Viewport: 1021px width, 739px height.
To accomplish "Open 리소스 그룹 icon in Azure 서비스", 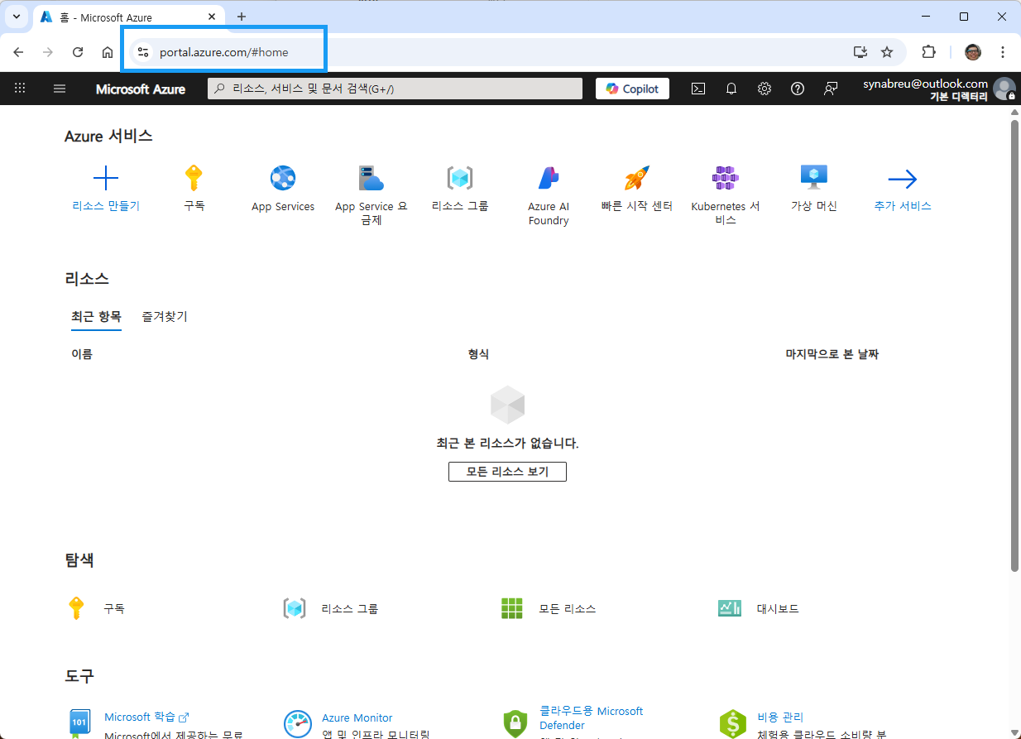I will [x=460, y=178].
